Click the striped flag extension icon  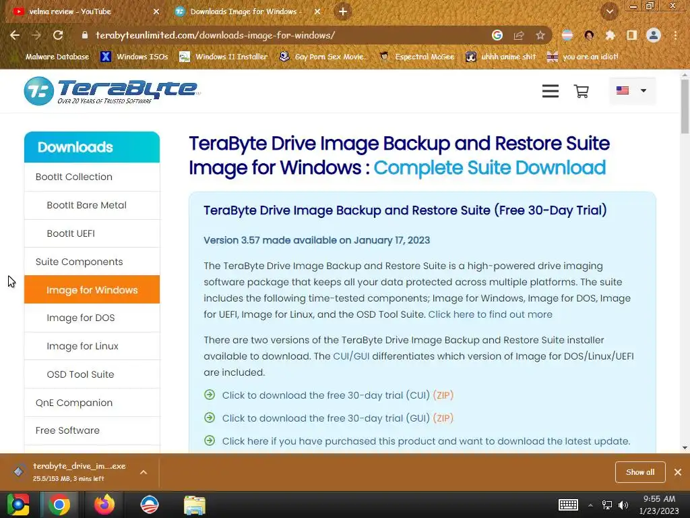(x=567, y=35)
